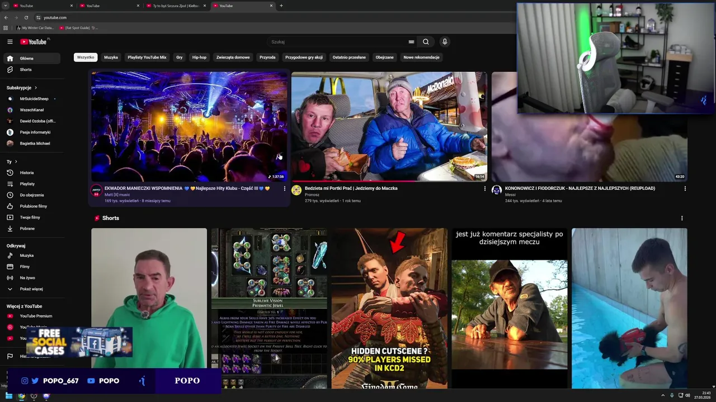Open Muzyka under Odkrywaj

[33, 256]
